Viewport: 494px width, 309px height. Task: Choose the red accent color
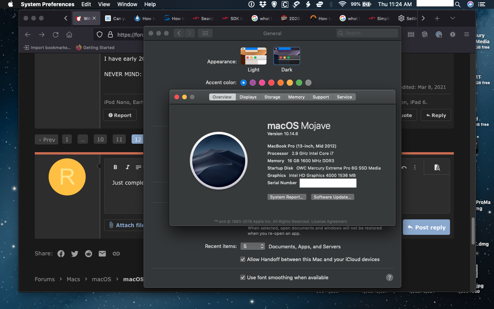coord(271,83)
